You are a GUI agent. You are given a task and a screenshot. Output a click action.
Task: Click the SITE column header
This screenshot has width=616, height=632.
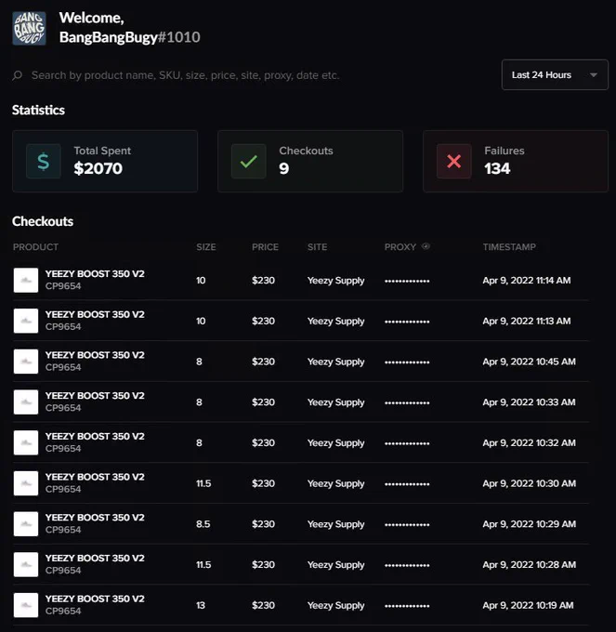(x=317, y=247)
